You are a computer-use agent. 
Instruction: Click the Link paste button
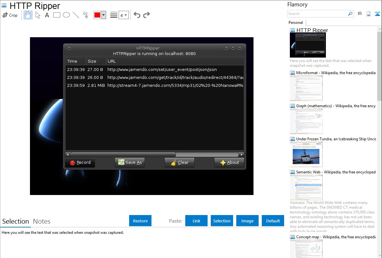(x=196, y=221)
